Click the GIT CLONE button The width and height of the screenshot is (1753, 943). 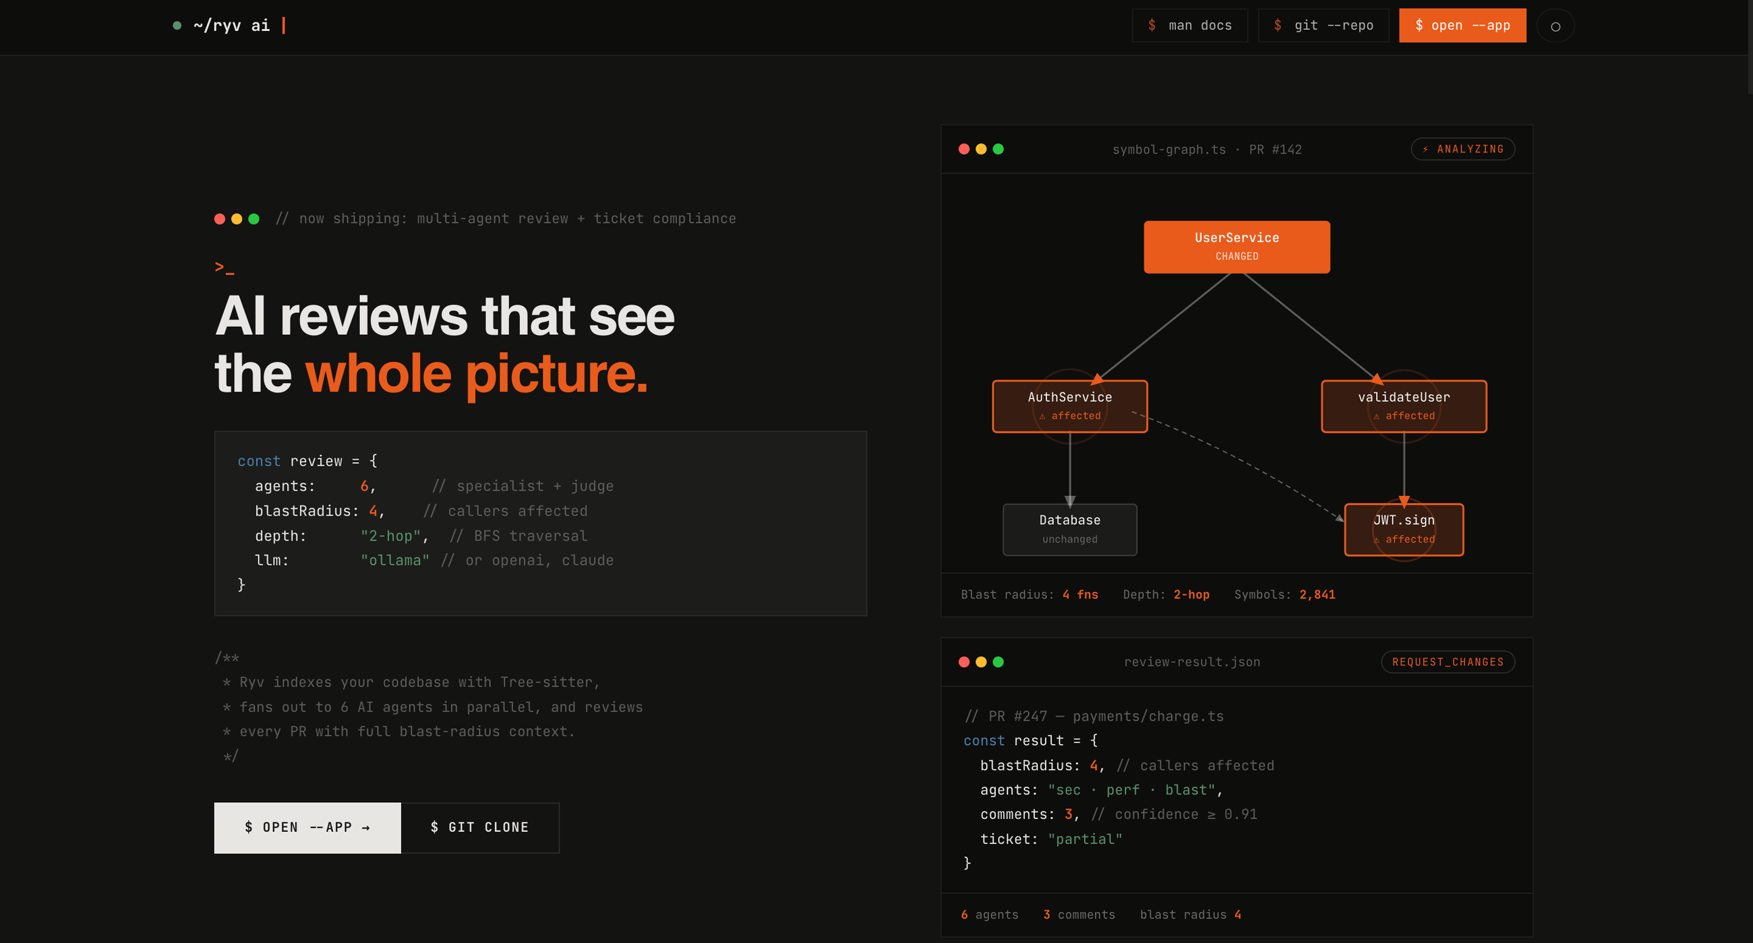tap(481, 827)
